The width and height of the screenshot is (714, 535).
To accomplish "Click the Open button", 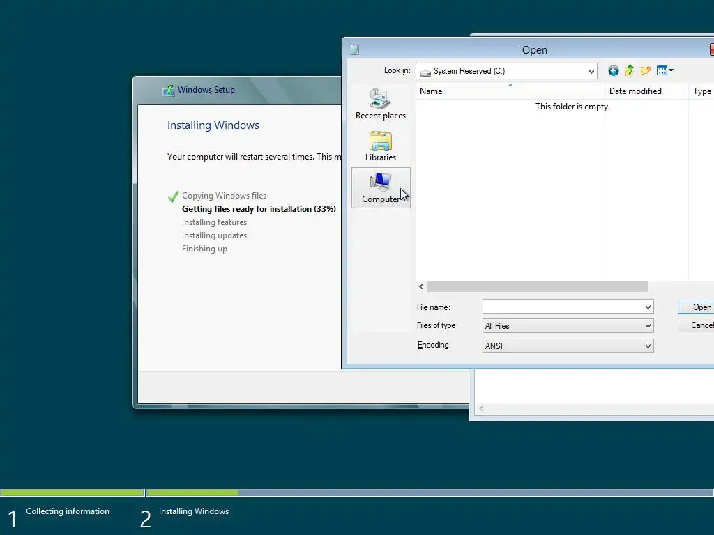I will [696, 307].
